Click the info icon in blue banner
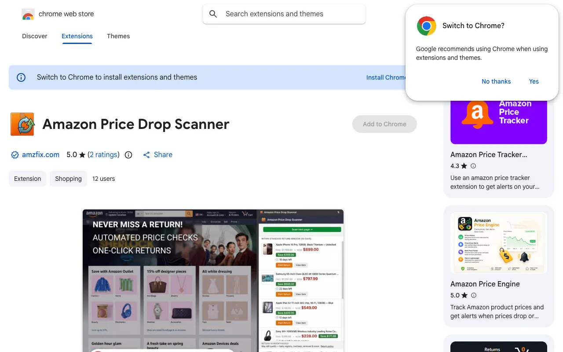563x352 pixels. point(21,77)
